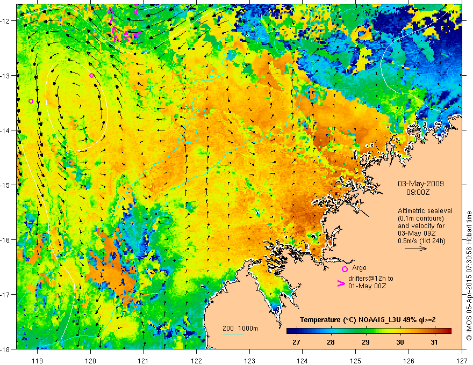Click the 28 color bar tick label
Image resolution: width=473 pixels, height=365 pixels.
tap(331, 342)
